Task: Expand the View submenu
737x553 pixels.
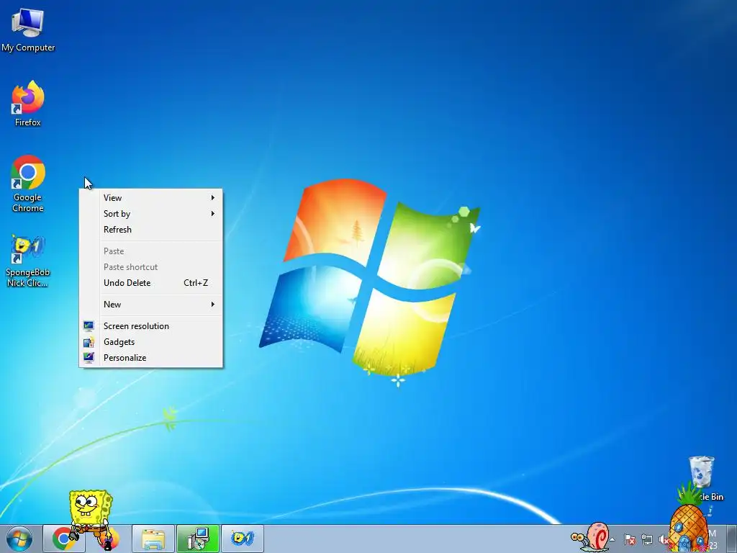Action: coord(150,198)
